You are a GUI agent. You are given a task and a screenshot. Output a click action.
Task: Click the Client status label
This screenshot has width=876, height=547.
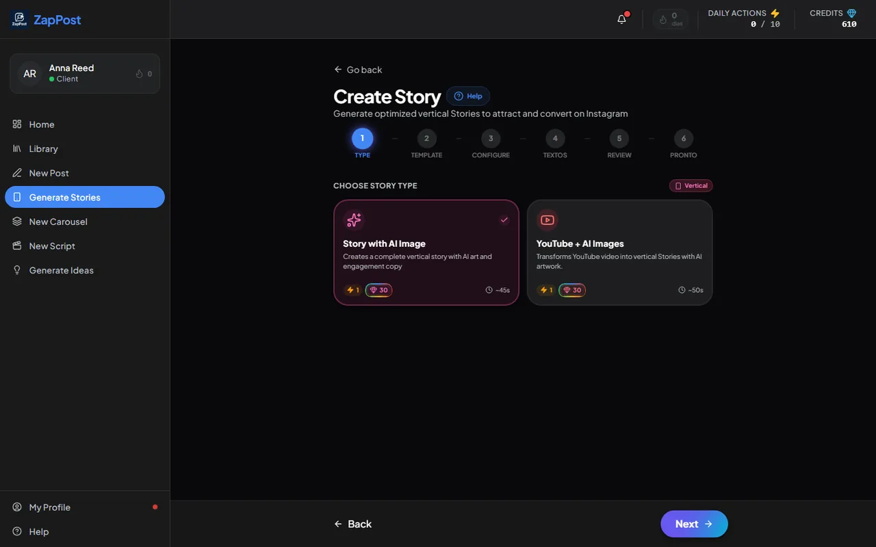coord(67,79)
